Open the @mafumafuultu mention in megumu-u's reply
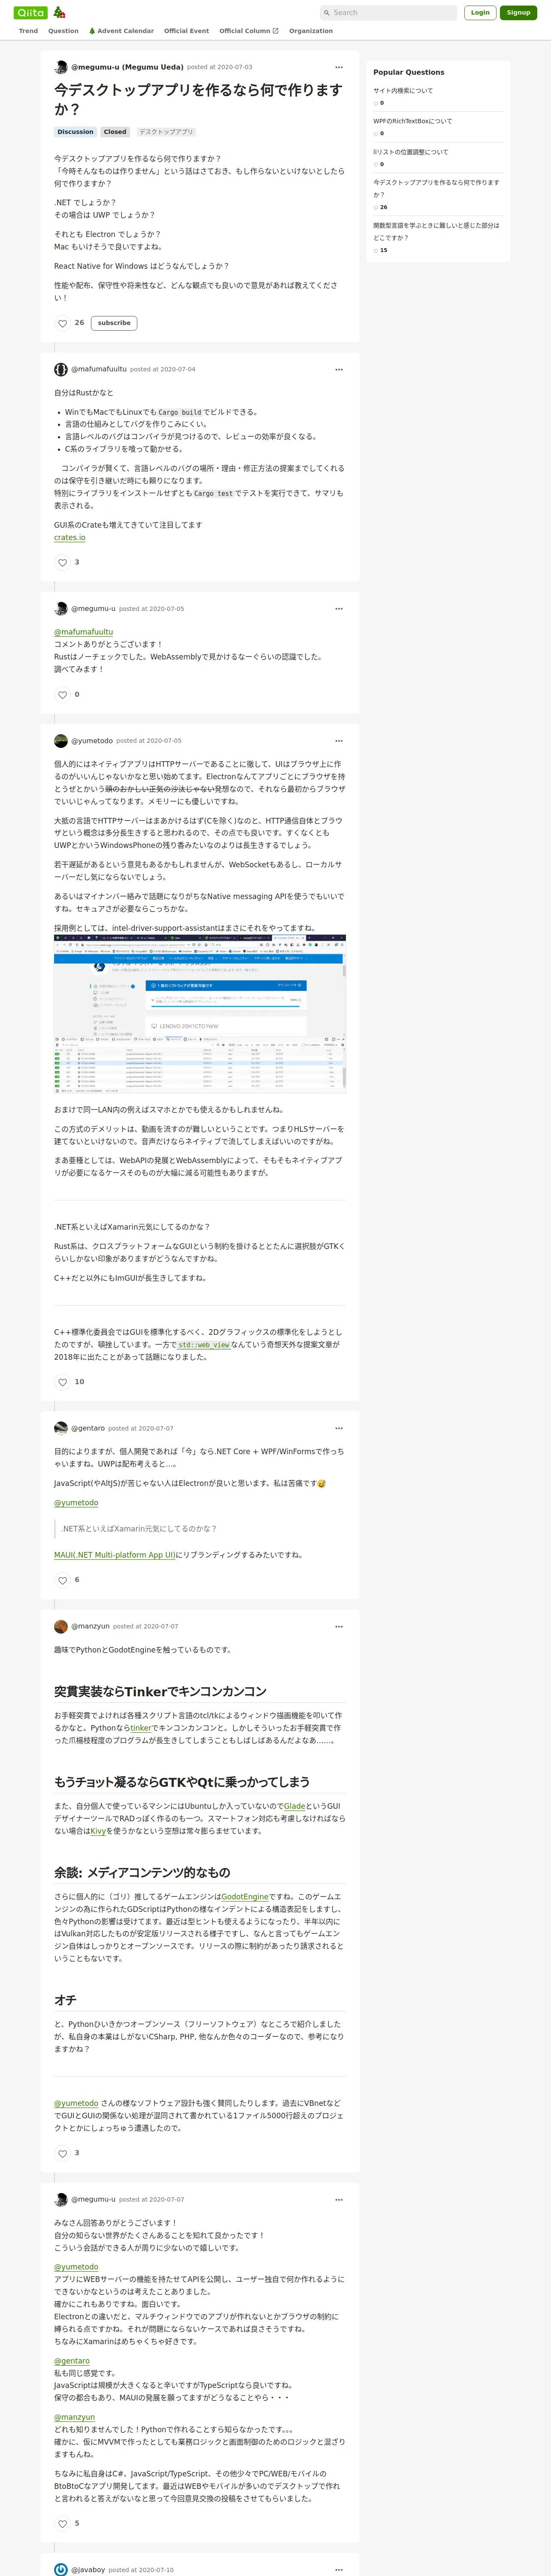The height and width of the screenshot is (2576, 551). pyautogui.click(x=84, y=632)
